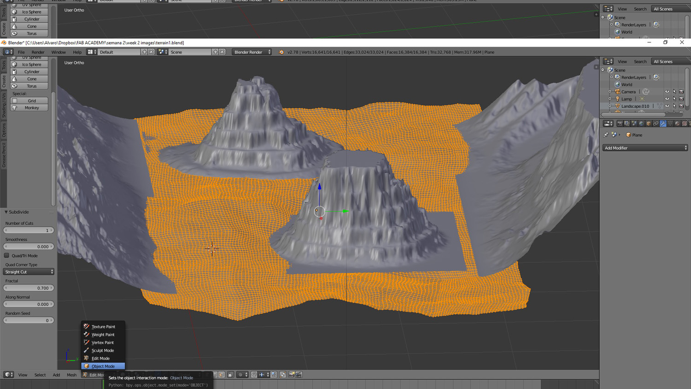
Task: Adjust the Fractal value slider
Action: pos(29,288)
